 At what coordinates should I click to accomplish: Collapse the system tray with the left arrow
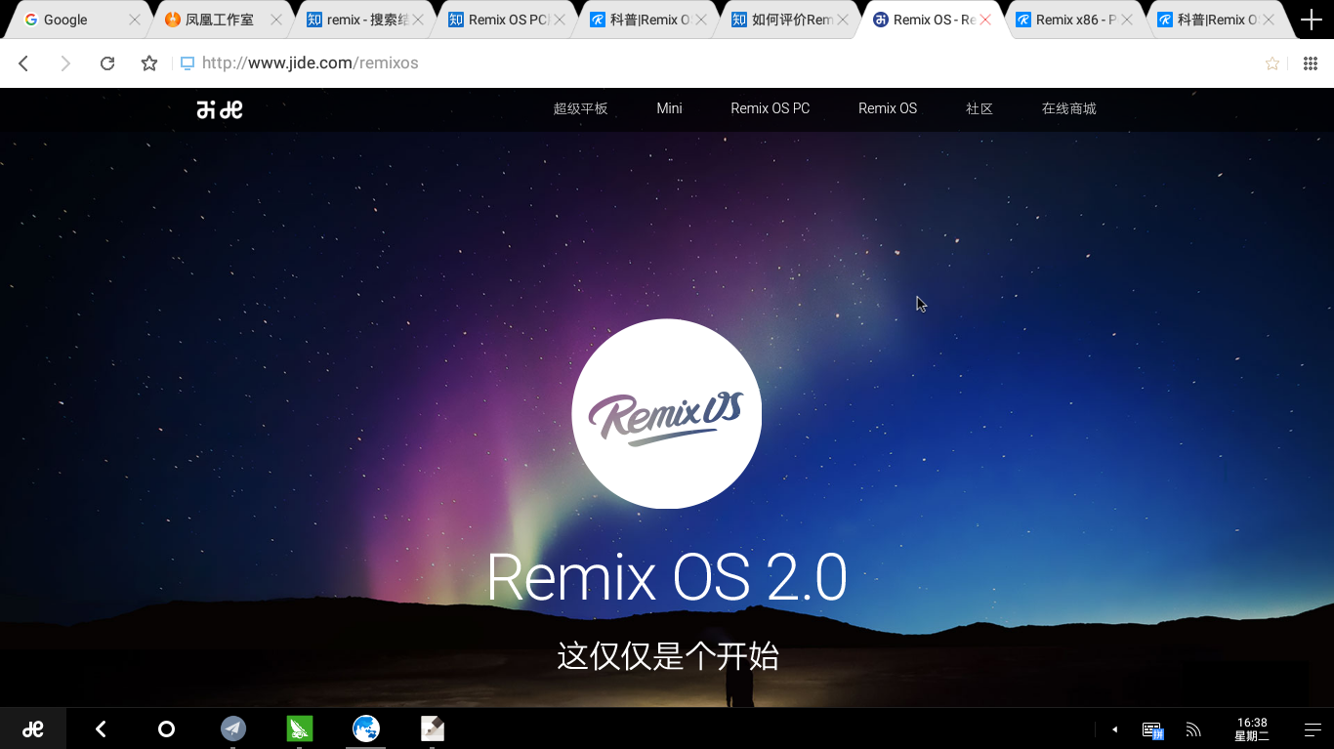pos(1114,728)
